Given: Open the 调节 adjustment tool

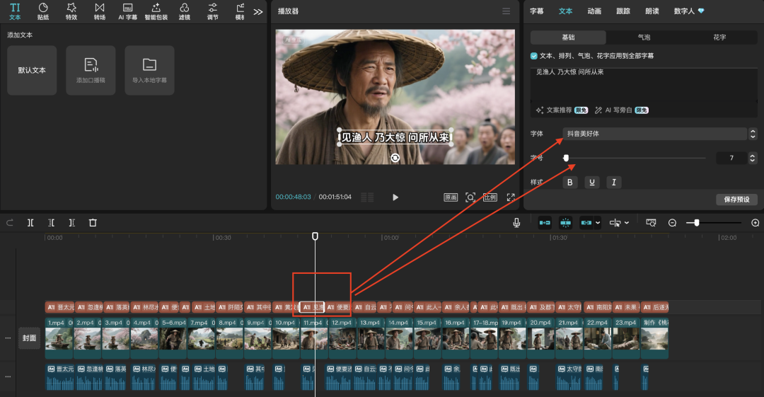Looking at the screenshot, I should [212, 11].
